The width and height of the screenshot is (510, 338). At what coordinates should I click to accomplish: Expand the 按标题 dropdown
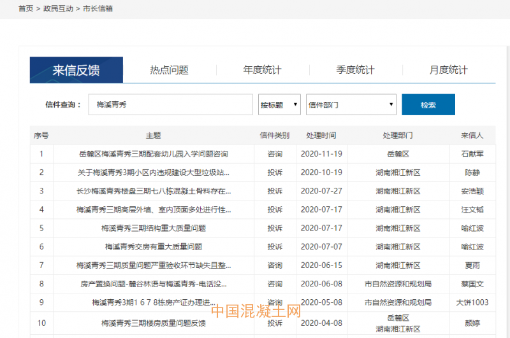pos(279,105)
